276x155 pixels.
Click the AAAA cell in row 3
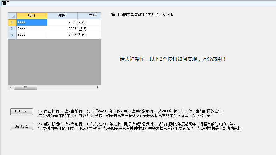32,35
